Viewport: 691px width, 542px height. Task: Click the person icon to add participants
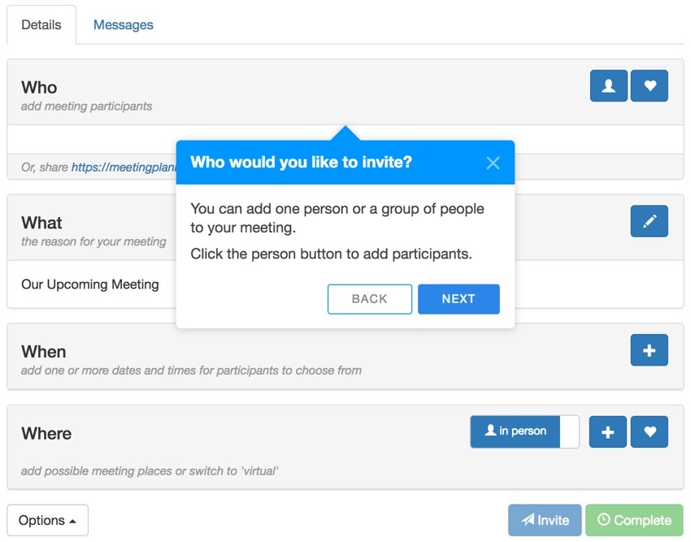pos(609,85)
